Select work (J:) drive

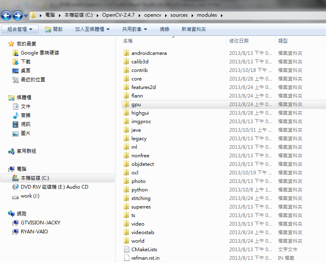[x=26, y=196]
